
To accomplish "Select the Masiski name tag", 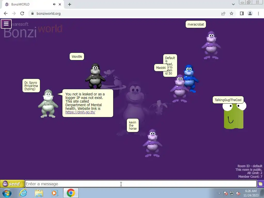I will (x=161, y=68).
